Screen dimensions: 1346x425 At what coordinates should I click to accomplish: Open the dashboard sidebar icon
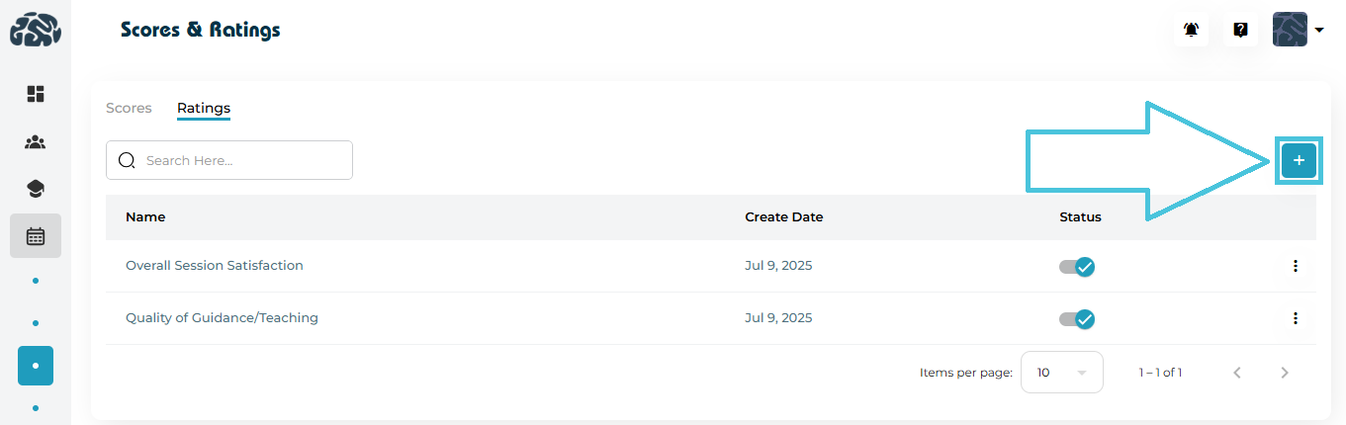pos(36,94)
